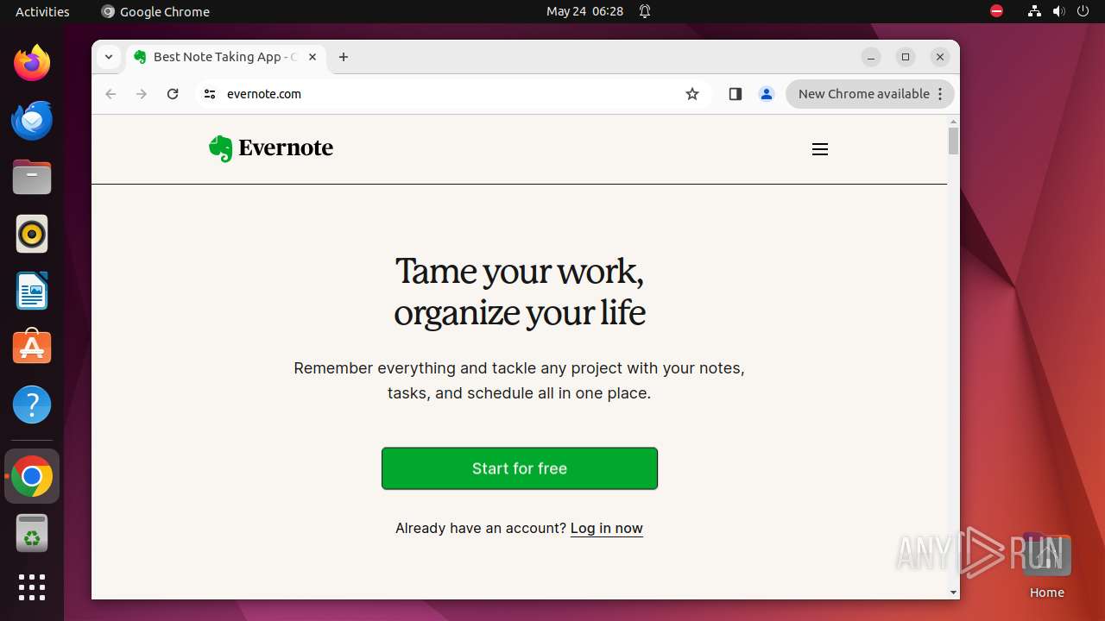Bookmark this tab with the star

(x=692, y=94)
